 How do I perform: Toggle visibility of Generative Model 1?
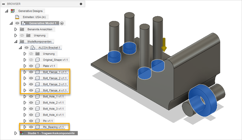pos(17,23)
